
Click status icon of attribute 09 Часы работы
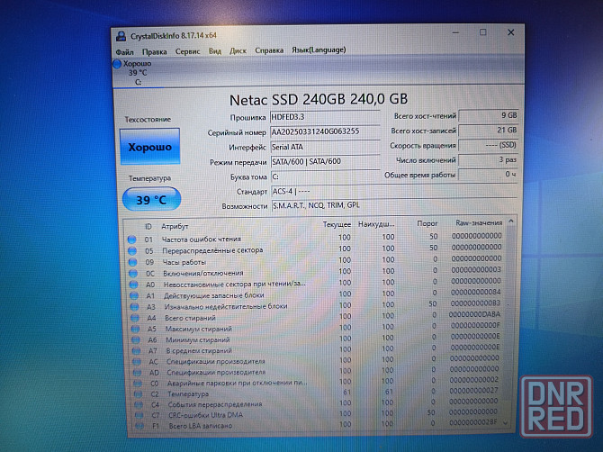click(132, 262)
